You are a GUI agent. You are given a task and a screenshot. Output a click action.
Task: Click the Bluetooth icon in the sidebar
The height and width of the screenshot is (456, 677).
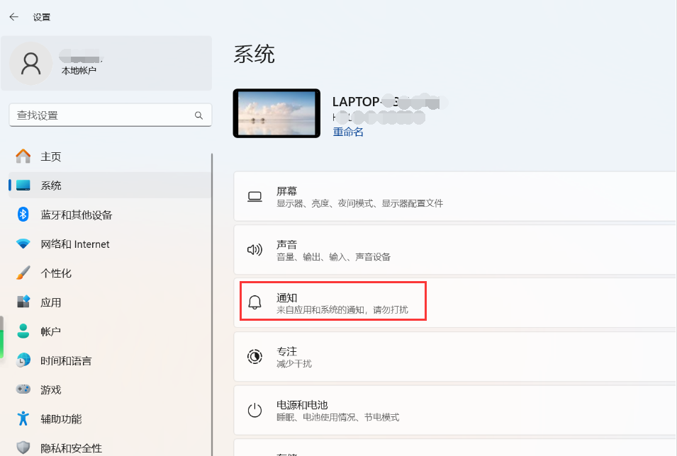(23, 215)
